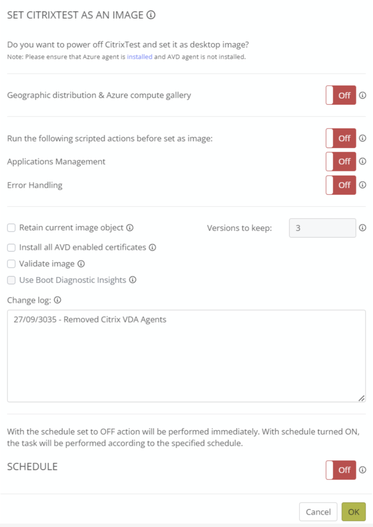373x527 pixels.
Task: Switch the Schedule toggle on
Action: tap(341, 470)
